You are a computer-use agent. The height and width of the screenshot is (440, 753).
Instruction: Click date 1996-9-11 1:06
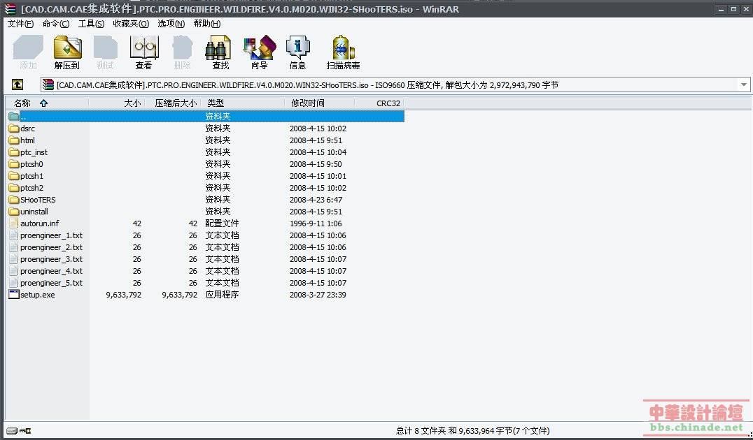[x=316, y=223]
